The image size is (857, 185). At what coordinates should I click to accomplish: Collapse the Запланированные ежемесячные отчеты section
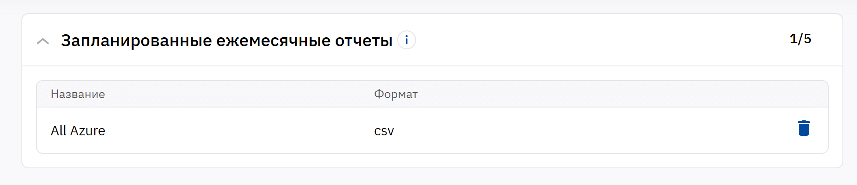tap(43, 41)
